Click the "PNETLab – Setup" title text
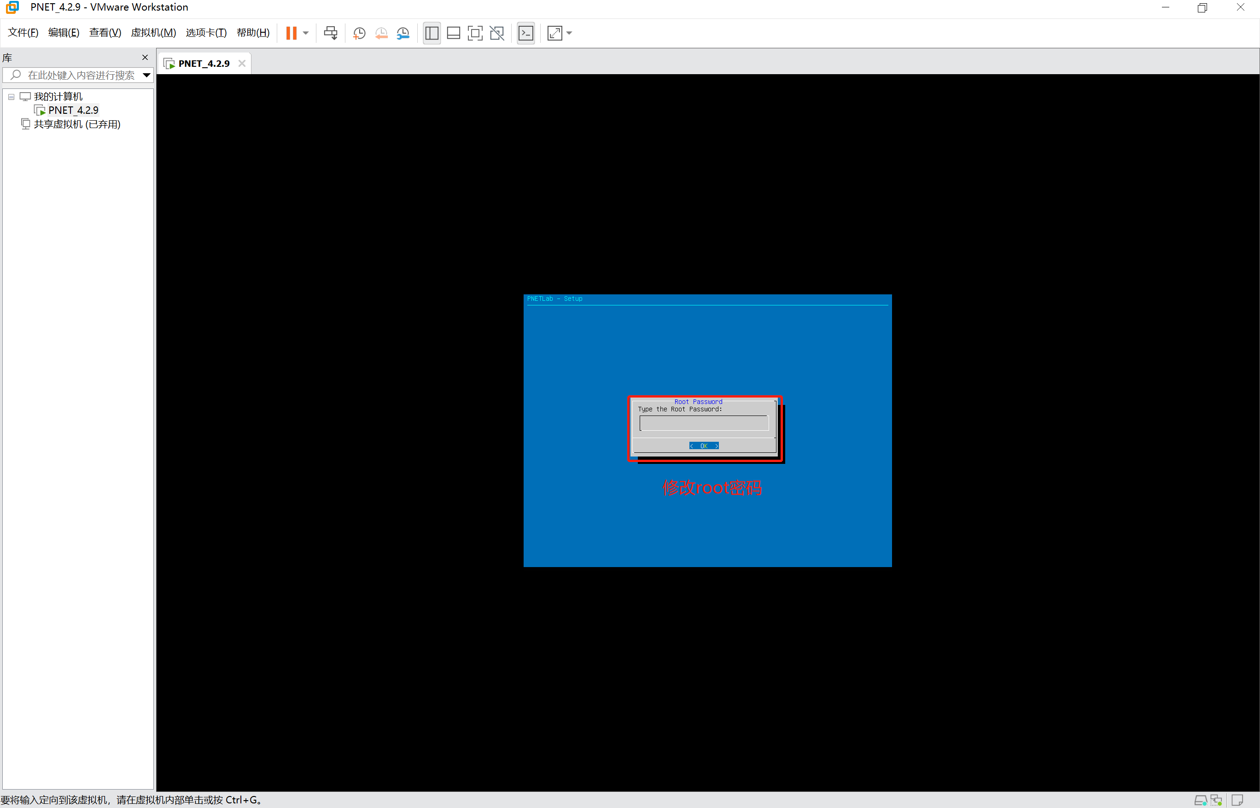The height and width of the screenshot is (808, 1260). 554,299
